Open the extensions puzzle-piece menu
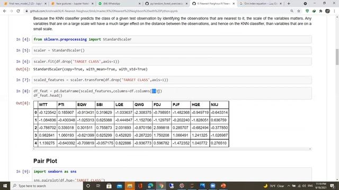The height and width of the screenshot is (190, 339). point(320,11)
